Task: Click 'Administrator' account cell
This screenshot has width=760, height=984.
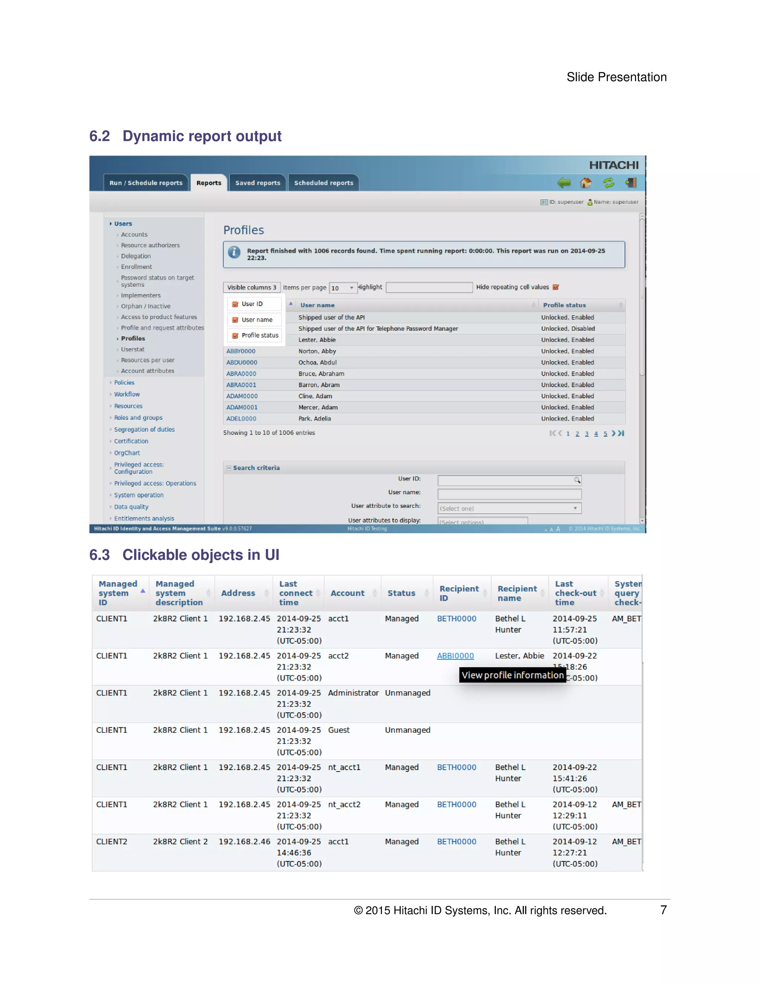Action: click(353, 693)
